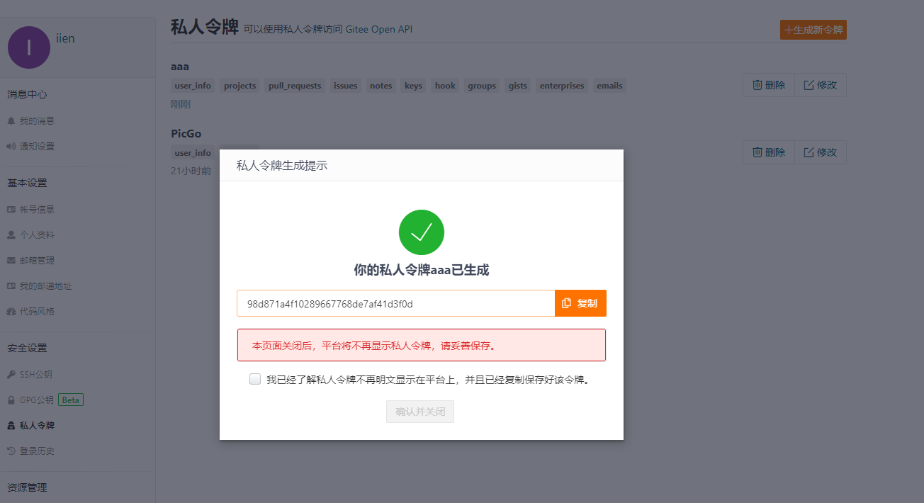
Task: Click the Beta badge beside GPG公钥
Action: coord(71,400)
